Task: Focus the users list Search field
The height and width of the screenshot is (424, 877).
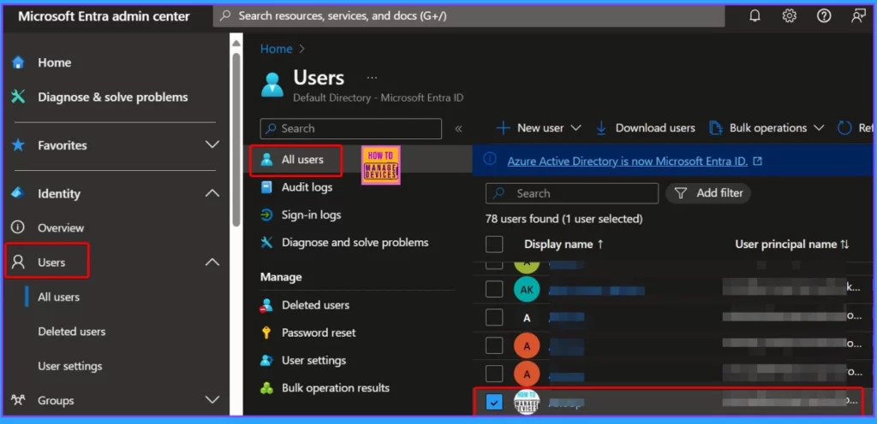Action: tap(572, 193)
